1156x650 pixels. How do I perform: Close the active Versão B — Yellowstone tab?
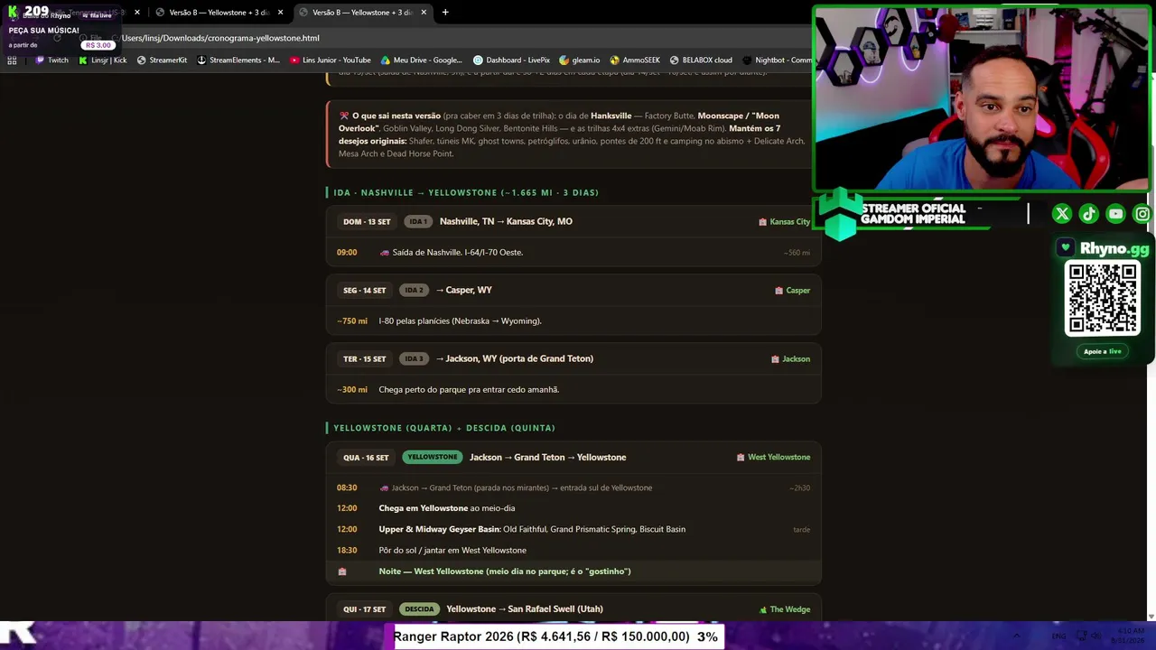pyautogui.click(x=424, y=13)
